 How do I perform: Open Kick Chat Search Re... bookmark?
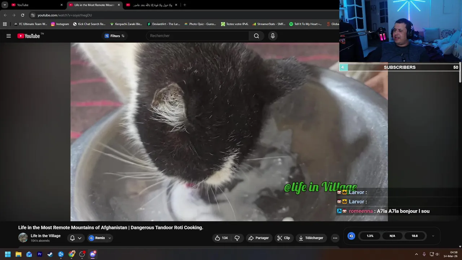pyautogui.click(x=89, y=24)
